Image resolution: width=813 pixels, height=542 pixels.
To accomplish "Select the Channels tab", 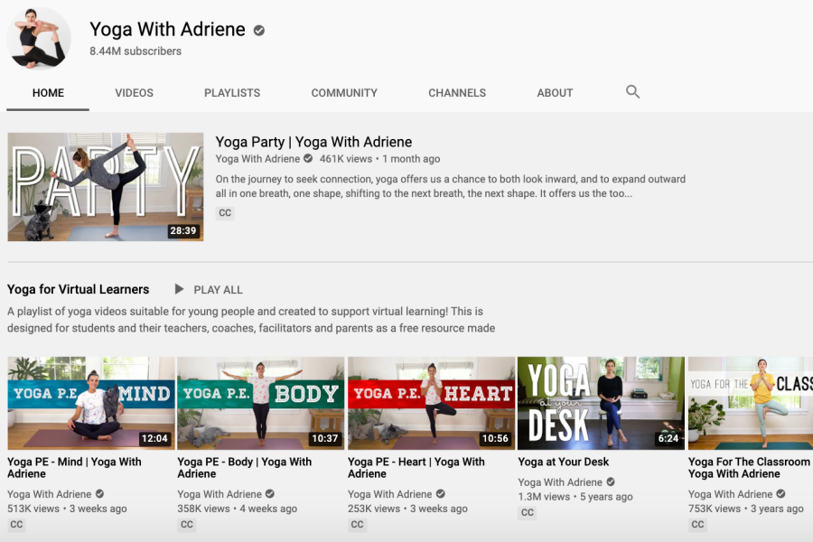I will pyautogui.click(x=457, y=93).
